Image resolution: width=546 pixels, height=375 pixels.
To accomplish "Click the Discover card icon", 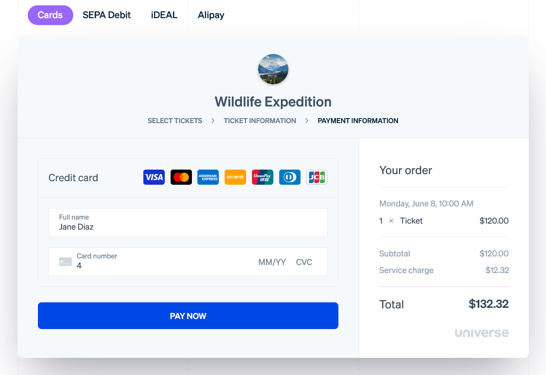I will (235, 177).
